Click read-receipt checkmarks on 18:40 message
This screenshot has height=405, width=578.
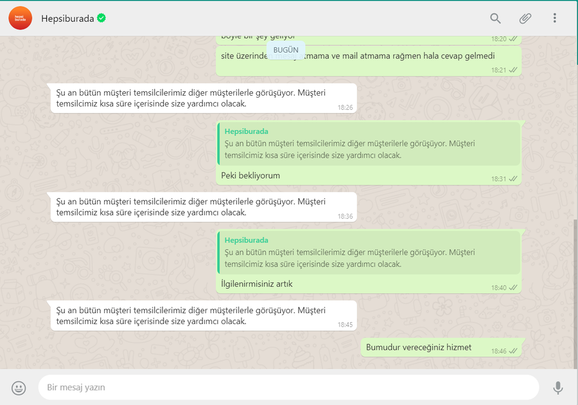(x=512, y=288)
